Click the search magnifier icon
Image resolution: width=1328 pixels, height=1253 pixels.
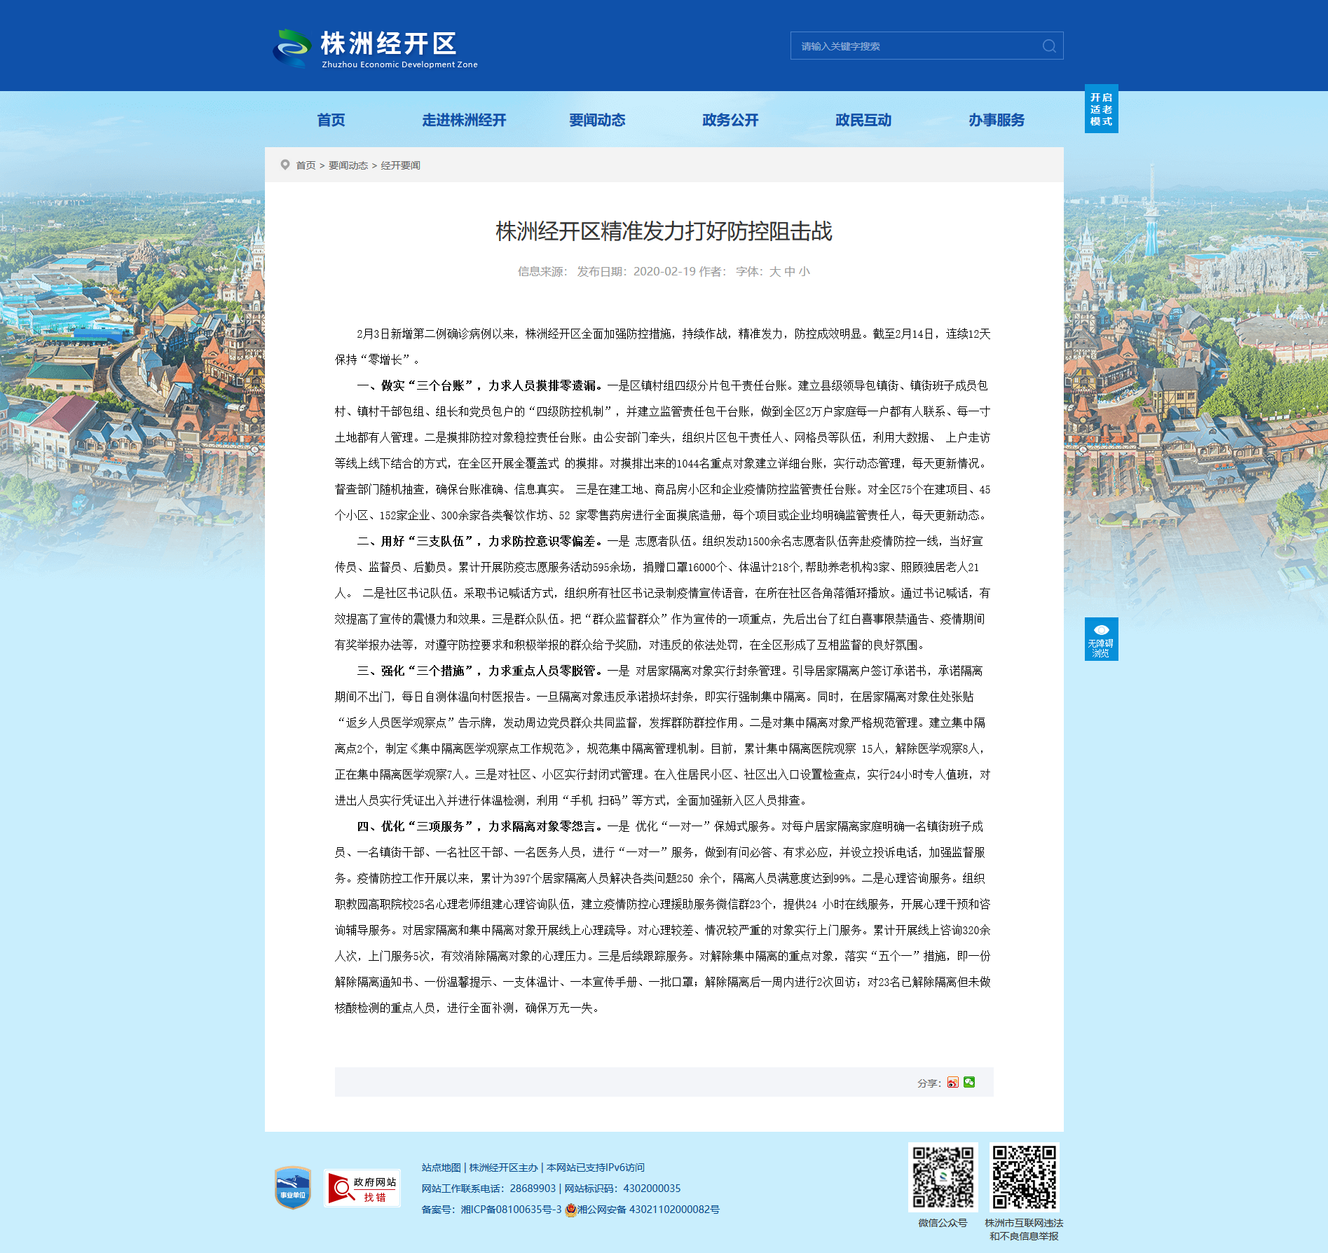pos(1049,46)
